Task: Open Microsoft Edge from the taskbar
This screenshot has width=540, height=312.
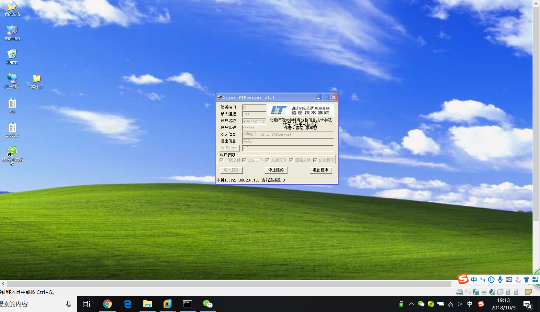Action: coord(128,304)
